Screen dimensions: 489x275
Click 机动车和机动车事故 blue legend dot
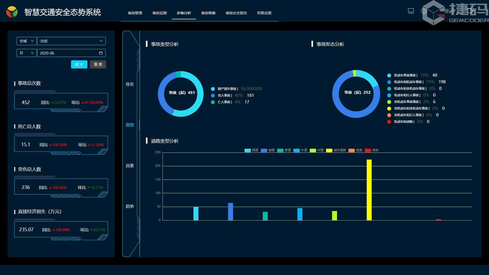coord(389,82)
